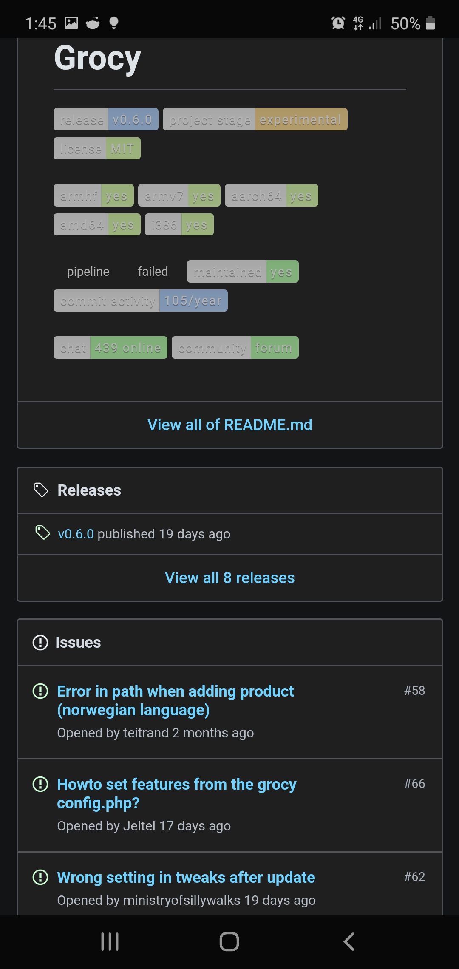Viewport: 459px width, 969px height.
Task: Tap the chat 439 online badge
Action: [110, 348]
